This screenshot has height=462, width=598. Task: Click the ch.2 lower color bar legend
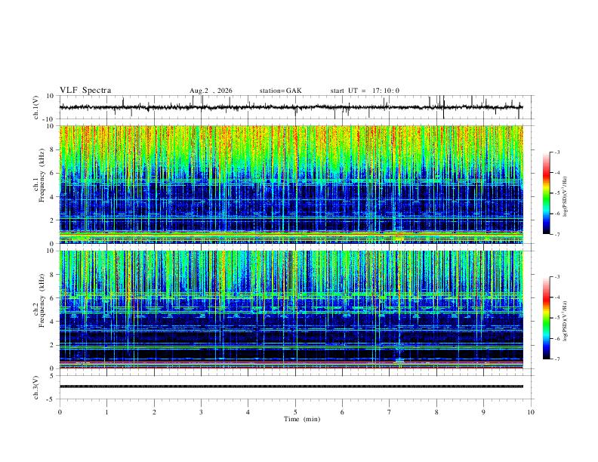point(546,318)
